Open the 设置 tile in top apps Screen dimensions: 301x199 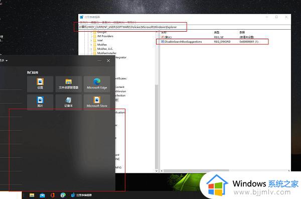click(40, 84)
